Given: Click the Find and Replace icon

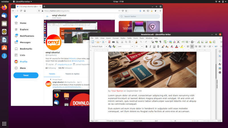Looking at the screenshot, I should click(152, 42).
